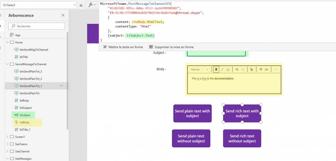Collapse the SeeMessages screen node

coord(7,158)
